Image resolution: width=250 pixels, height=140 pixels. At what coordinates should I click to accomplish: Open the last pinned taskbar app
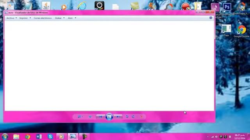(x=84, y=136)
